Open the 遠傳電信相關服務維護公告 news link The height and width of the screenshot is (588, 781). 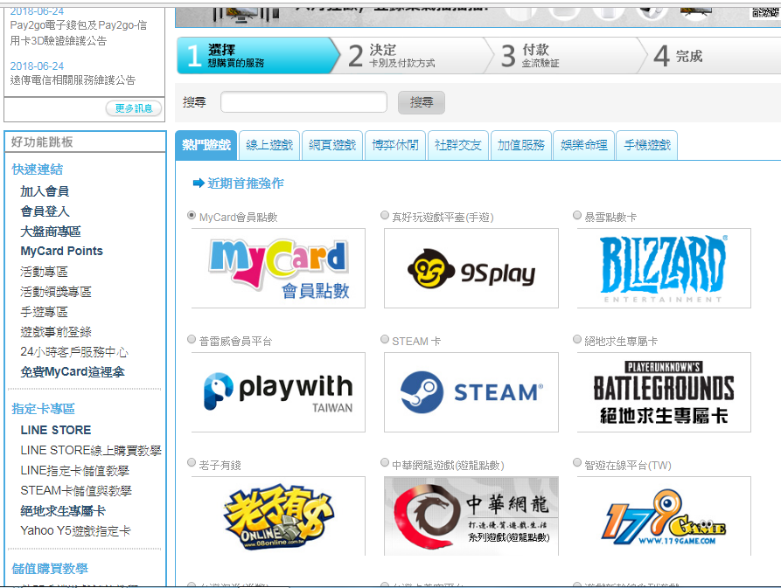pos(73,80)
